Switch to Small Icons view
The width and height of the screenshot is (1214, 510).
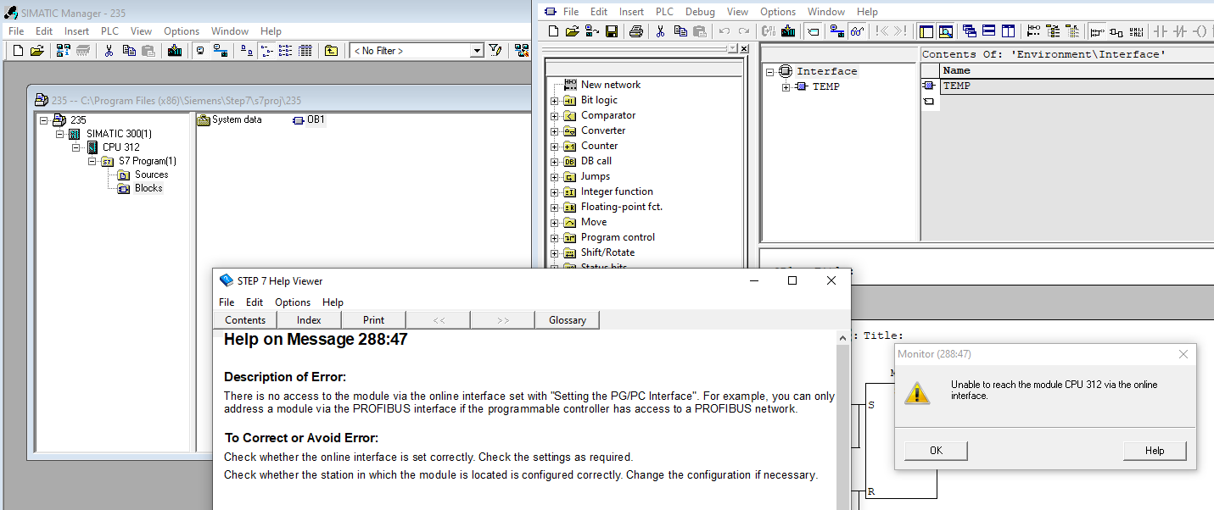pyautogui.click(x=267, y=51)
